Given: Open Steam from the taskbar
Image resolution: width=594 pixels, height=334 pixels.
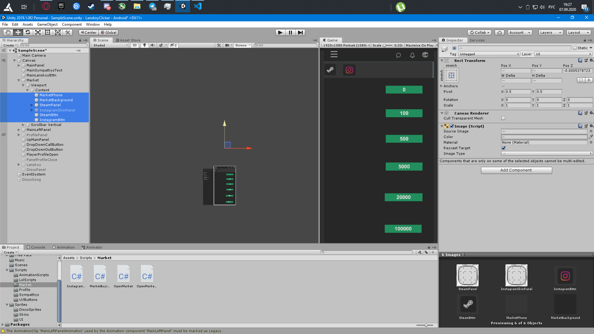Looking at the screenshot, I should click(91, 6).
